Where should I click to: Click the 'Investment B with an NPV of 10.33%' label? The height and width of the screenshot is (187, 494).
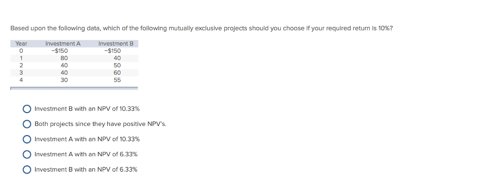87,109
